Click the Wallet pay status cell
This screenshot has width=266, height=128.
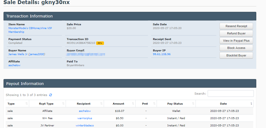[x=176, y=111]
